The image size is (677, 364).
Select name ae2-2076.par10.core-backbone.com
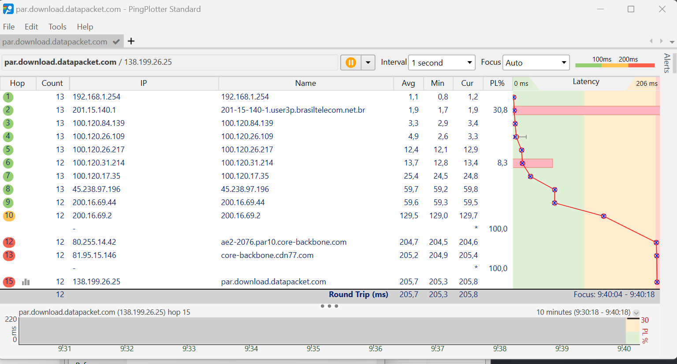coord(284,242)
